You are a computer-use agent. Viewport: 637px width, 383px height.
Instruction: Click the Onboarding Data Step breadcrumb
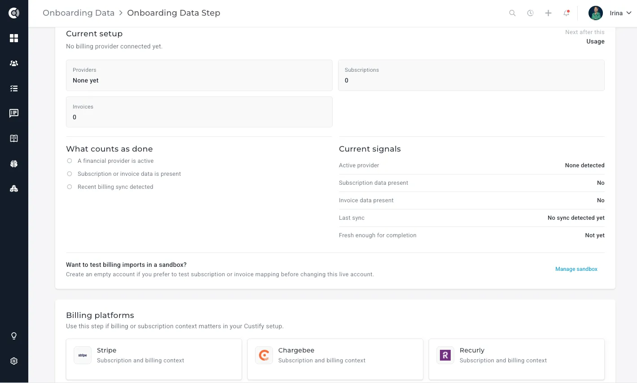click(x=174, y=13)
